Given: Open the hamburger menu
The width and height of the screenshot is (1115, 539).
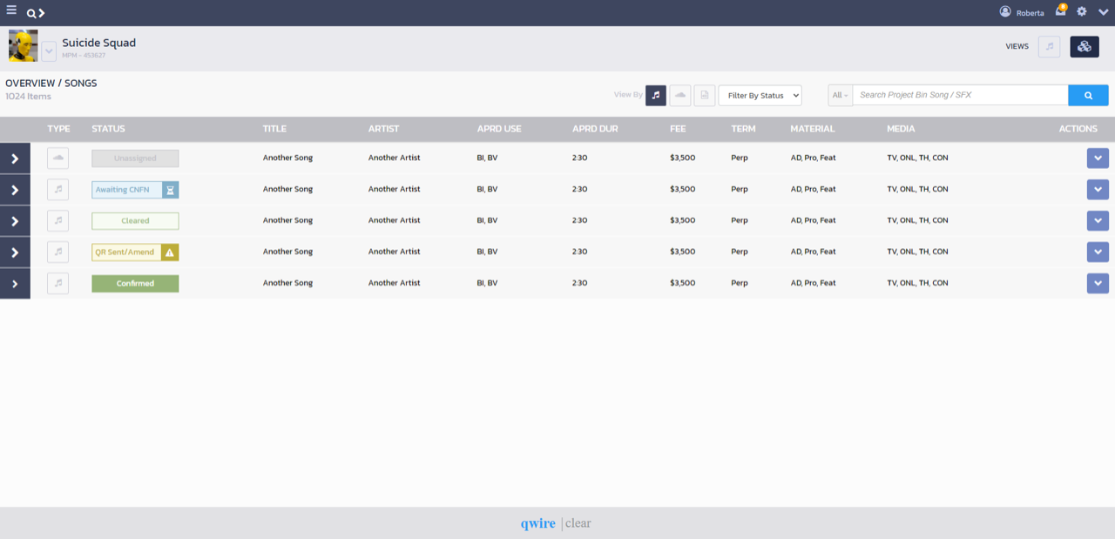Looking at the screenshot, I should 11,11.
